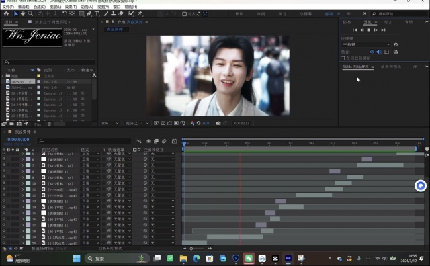Viewport: 430px width, 266px height.
Task: Switch to the 效果和预设 panel tab
Action: point(391,67)
